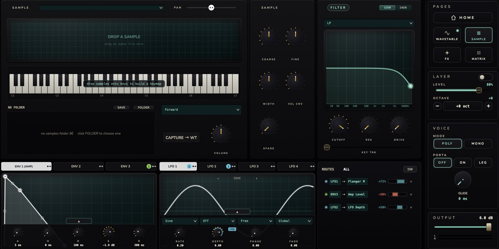The height and width of the screenshot is (249, 499).
Task: Click the LFO 4 route arrow icon
Action: point(312,167)
